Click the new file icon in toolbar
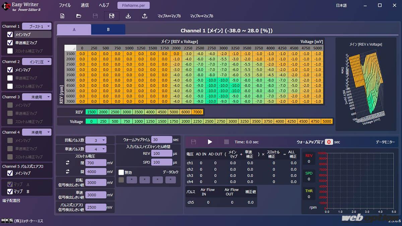Image resolution: width=402 pixels, height=226 pixels. point(62,16)
